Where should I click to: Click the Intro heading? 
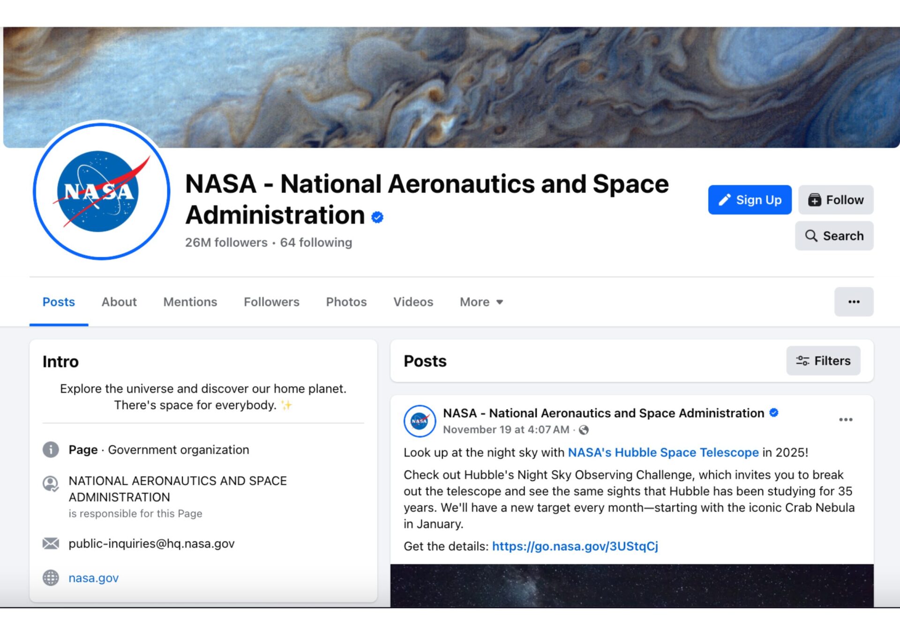(60, 361)
